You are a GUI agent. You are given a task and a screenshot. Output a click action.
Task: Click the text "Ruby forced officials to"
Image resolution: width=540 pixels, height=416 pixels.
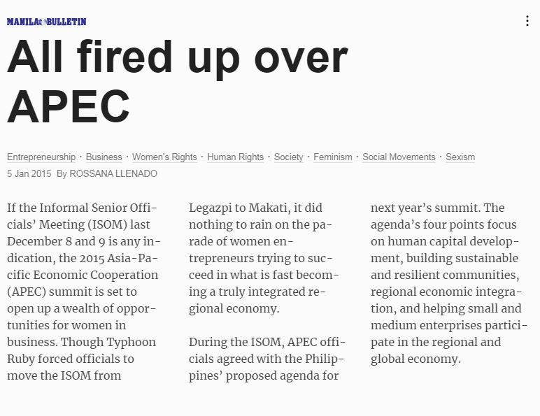click(71, 359)
